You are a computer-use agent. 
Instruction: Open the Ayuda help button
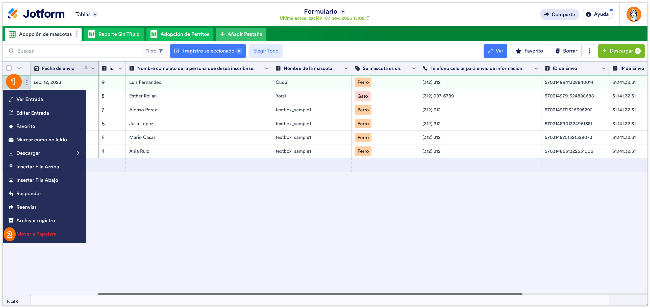pyautogui.click(x=597, y=14)
